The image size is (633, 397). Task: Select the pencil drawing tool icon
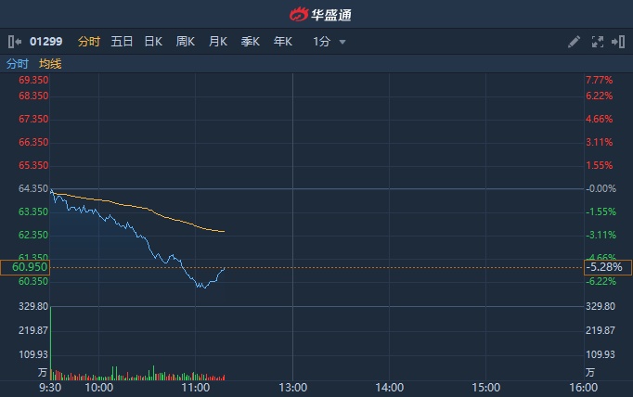click(x=574, y=42)
